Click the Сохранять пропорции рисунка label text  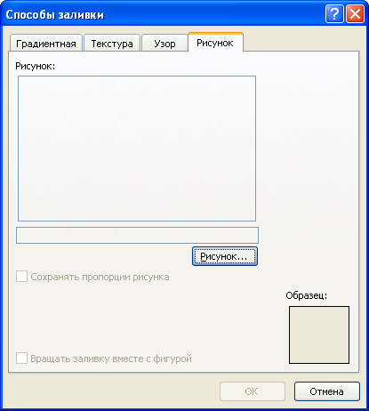click(x=100, y=277)
